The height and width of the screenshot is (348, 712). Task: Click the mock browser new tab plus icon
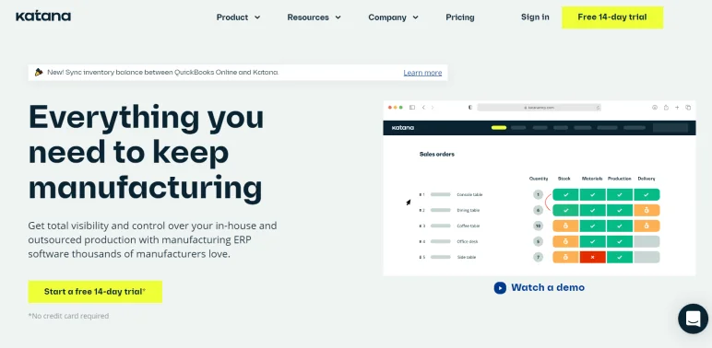pyautogui.click(x=677, y=108)
